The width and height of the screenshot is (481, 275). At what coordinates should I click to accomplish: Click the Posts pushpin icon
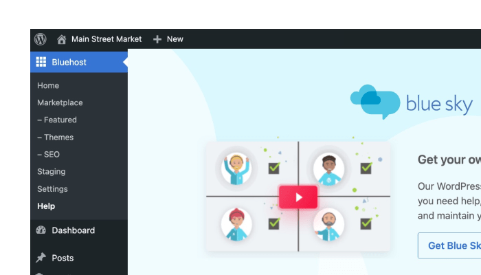pos(41,258)
